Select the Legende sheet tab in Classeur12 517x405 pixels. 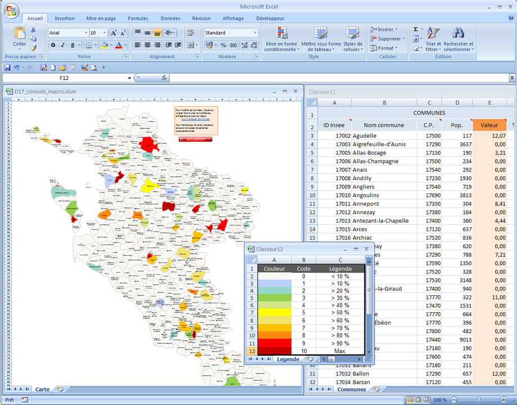(x=288, y=359)
